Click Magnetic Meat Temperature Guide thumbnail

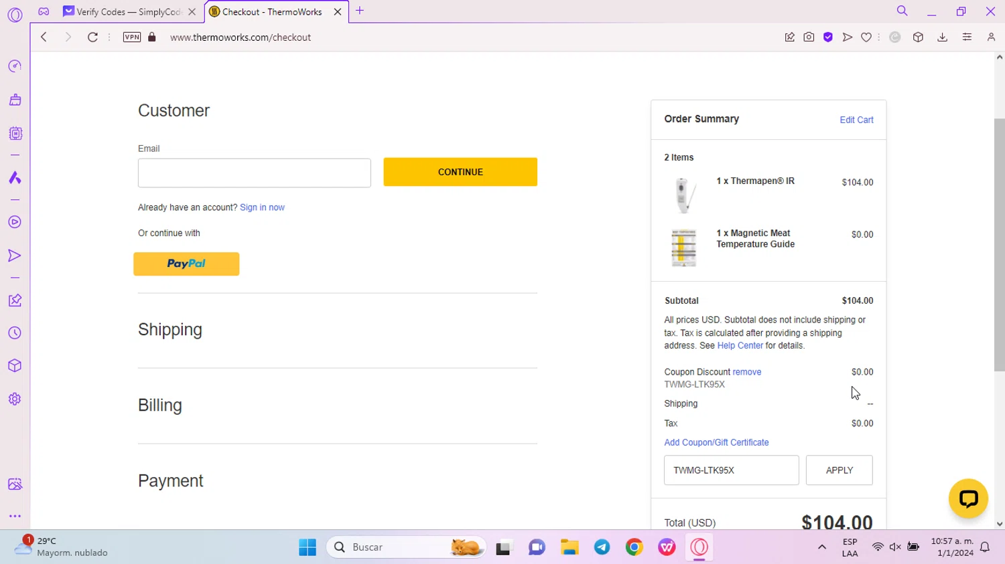coord(683,248)
